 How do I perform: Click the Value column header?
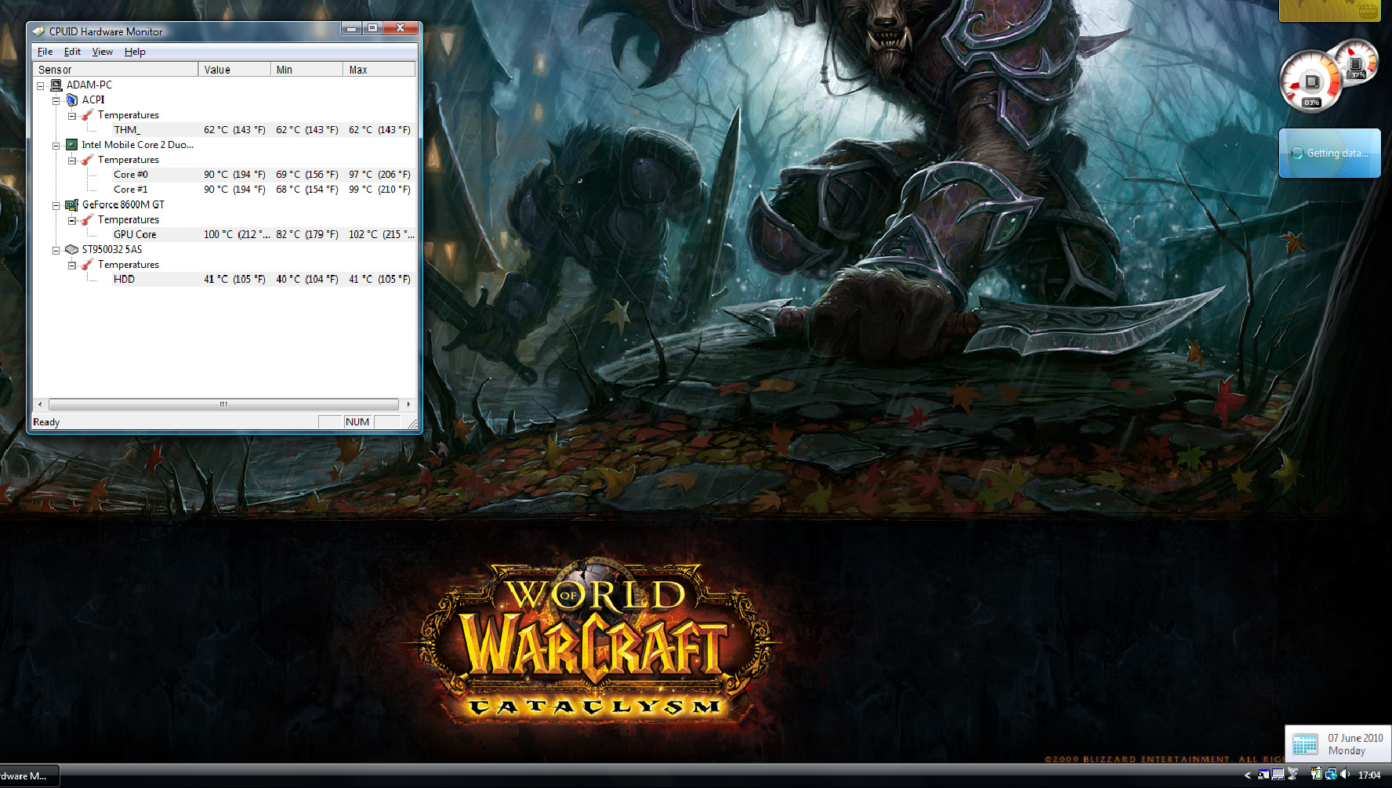pyautogui.click(x=234, y=70)
